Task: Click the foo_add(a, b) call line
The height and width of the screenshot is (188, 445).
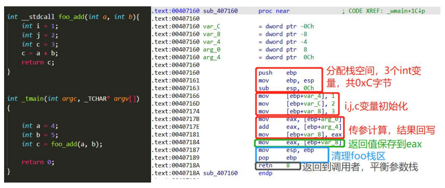Action: point(62,144)
